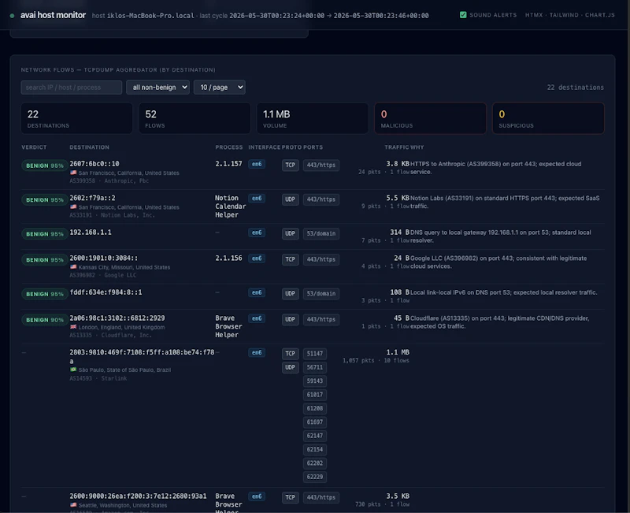Click the '22 destinations' count label
Image resolution: width=630 pixels, height=513 pixels.
[576, 87]
